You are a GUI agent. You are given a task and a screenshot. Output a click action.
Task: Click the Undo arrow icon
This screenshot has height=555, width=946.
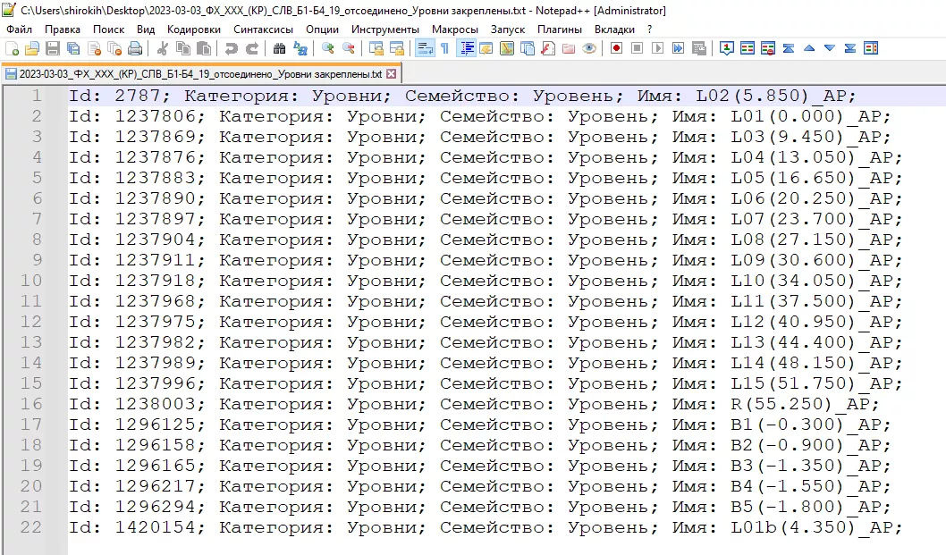[231, 48]
